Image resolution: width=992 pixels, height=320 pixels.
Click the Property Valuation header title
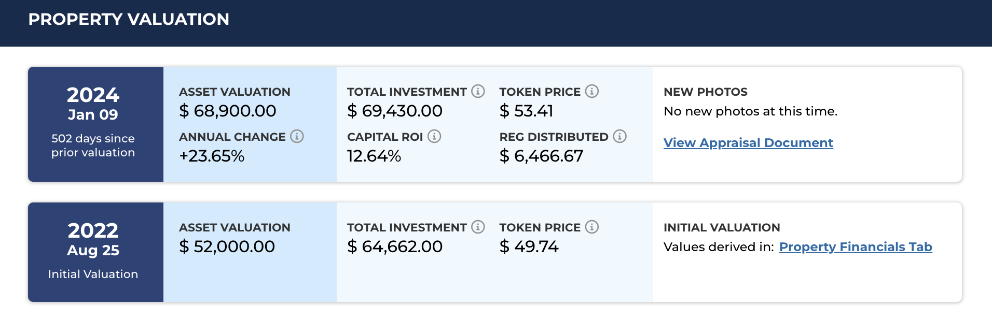point(129,19)
